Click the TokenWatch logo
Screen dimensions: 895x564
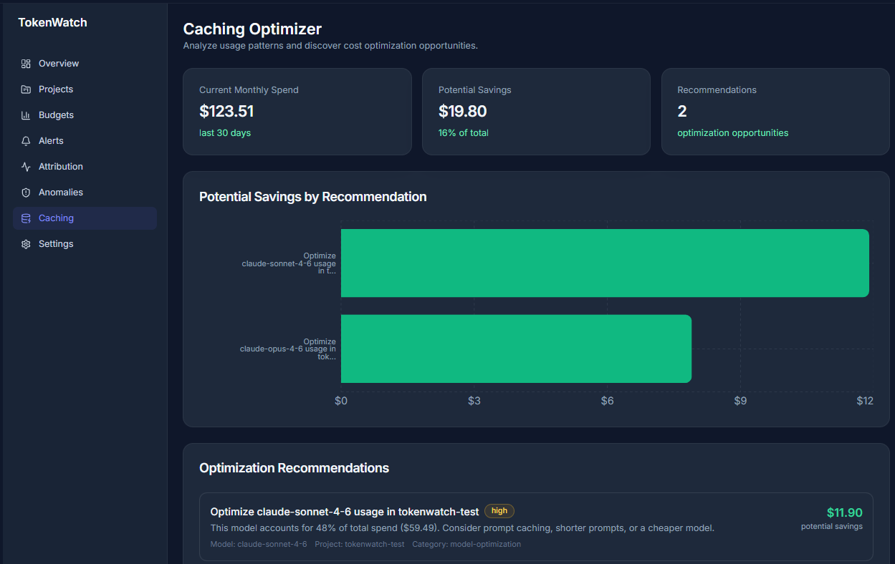(x=52, y=22)
